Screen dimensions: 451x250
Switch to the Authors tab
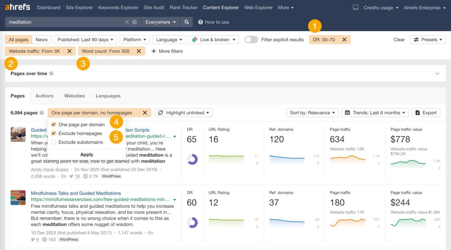coord(44,96)
